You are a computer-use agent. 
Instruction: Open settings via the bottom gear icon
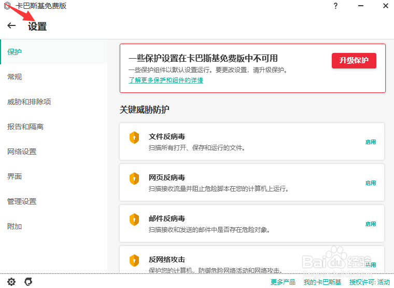point(11,281)
